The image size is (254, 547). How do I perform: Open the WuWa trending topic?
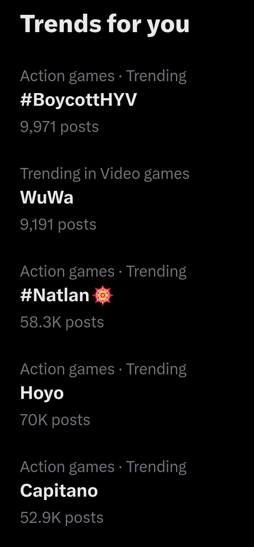pos(47,198)
